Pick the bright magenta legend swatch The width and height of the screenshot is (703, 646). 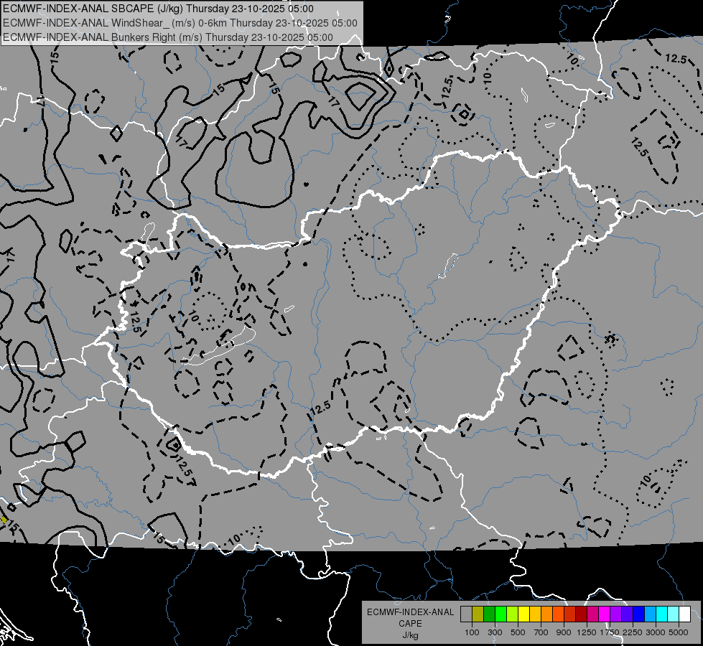click(605, 614)
